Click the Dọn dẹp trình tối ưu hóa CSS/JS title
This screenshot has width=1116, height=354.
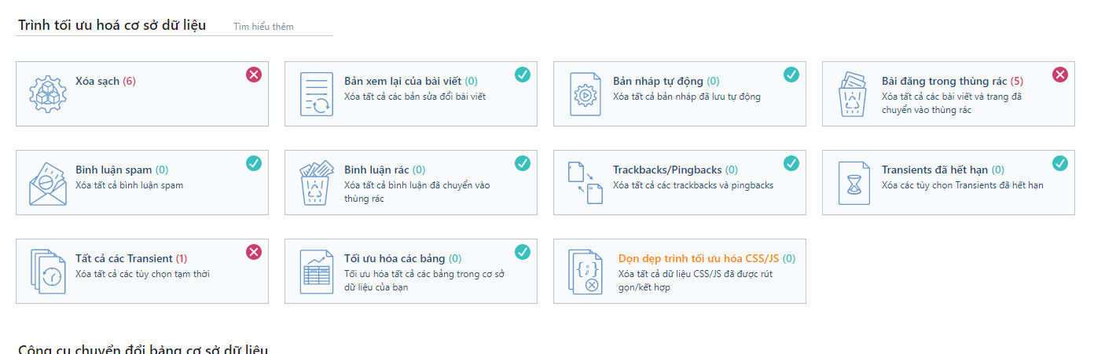tap(698, 258)
